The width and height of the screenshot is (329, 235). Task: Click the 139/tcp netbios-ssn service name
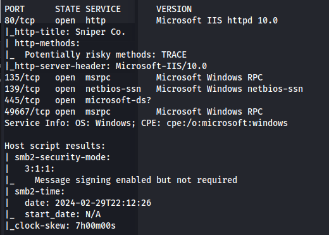(x=113, y=89)
